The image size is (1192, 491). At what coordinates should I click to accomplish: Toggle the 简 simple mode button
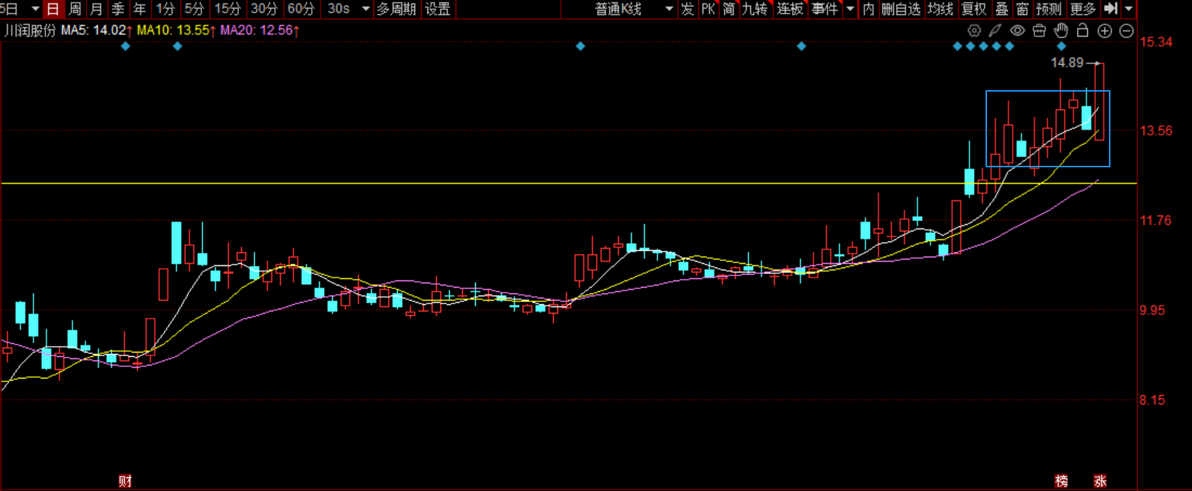(729, 9)
